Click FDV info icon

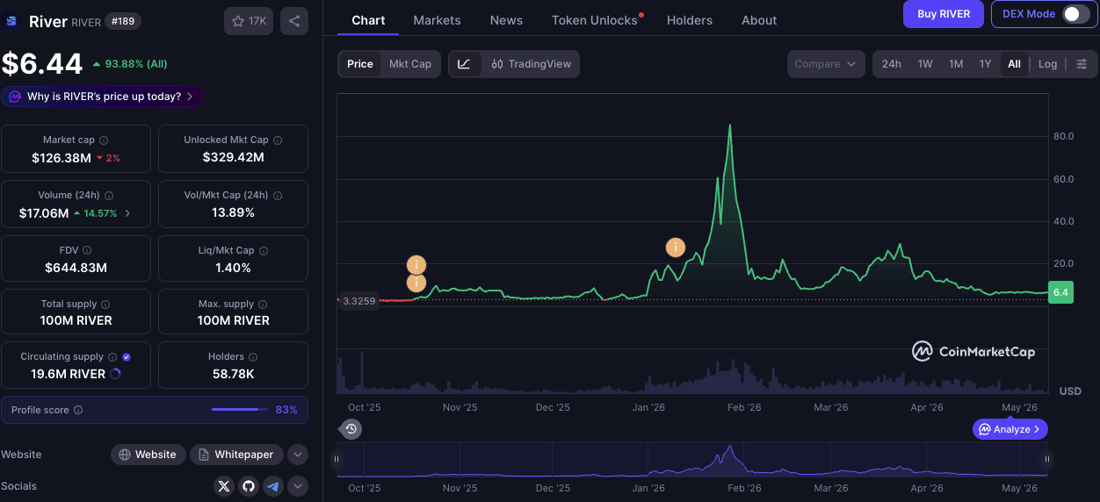(88, 251)
